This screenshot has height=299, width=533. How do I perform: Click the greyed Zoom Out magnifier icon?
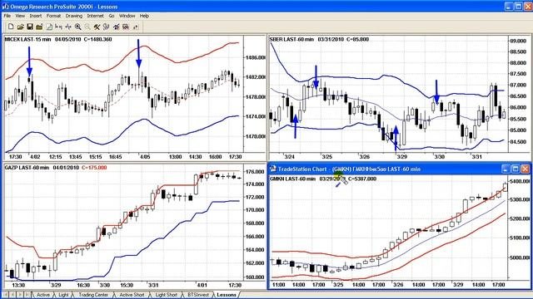coord(87,27)
